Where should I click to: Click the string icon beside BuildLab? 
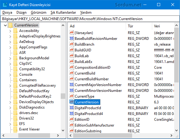click(x=71, y=56)
